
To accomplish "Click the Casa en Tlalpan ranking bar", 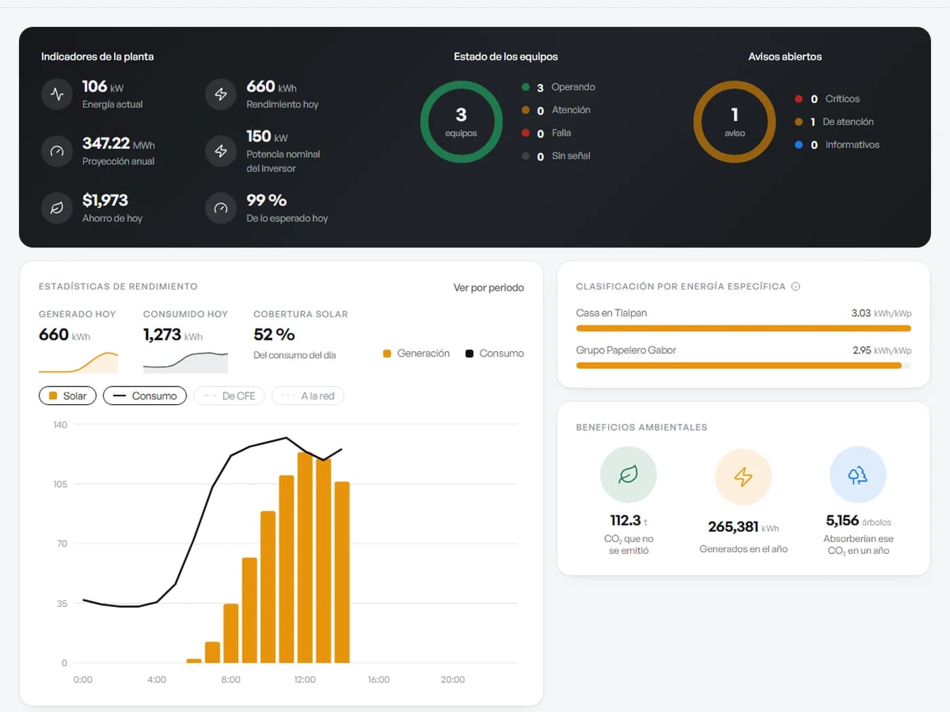I will tap(743, 328).
